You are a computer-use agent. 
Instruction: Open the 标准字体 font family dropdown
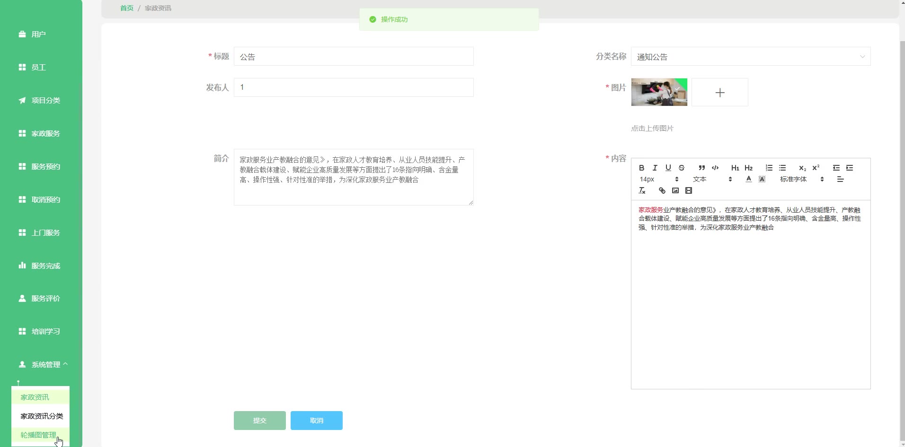802,179
